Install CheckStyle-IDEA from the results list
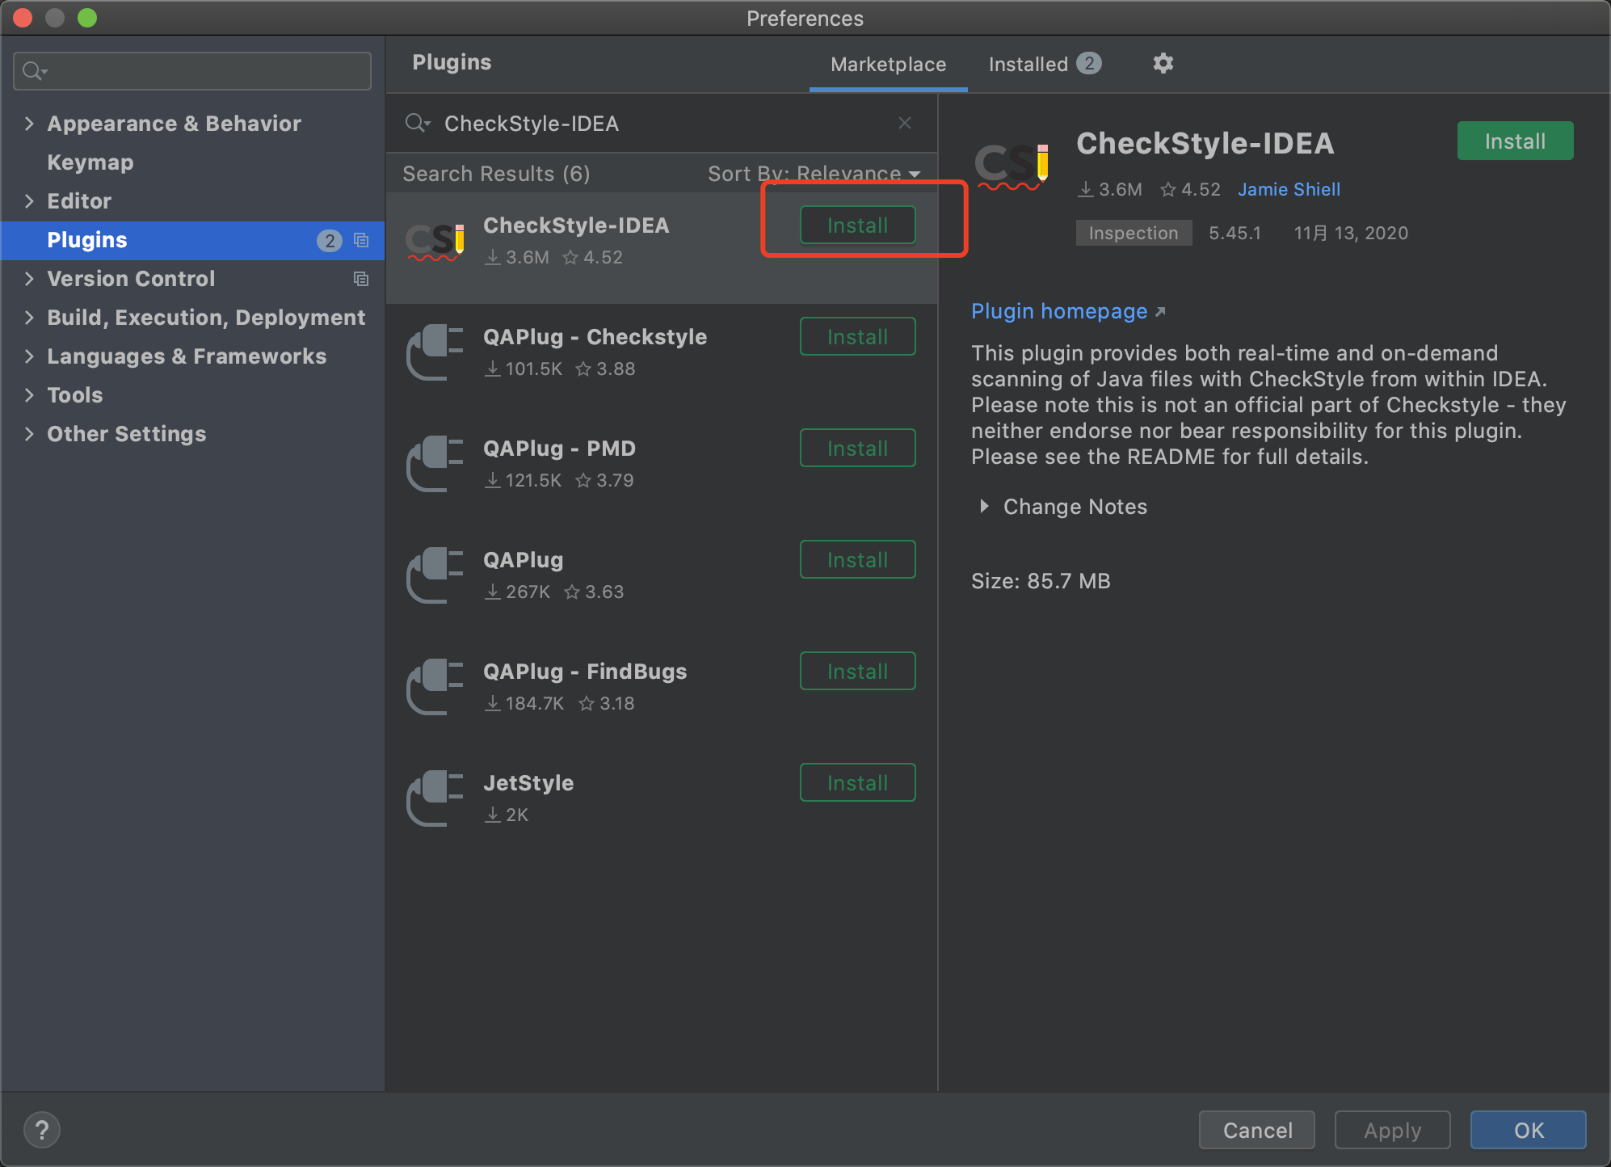Image resolution: width=1611 pixels, height=1167 pixels. [x=857, y=225]
